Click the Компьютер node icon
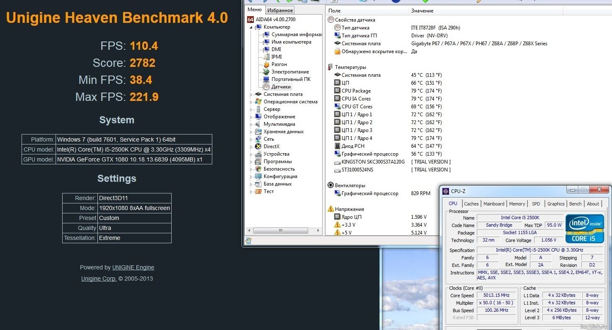This screenshot has width=612, height=330. pos(259,27)
